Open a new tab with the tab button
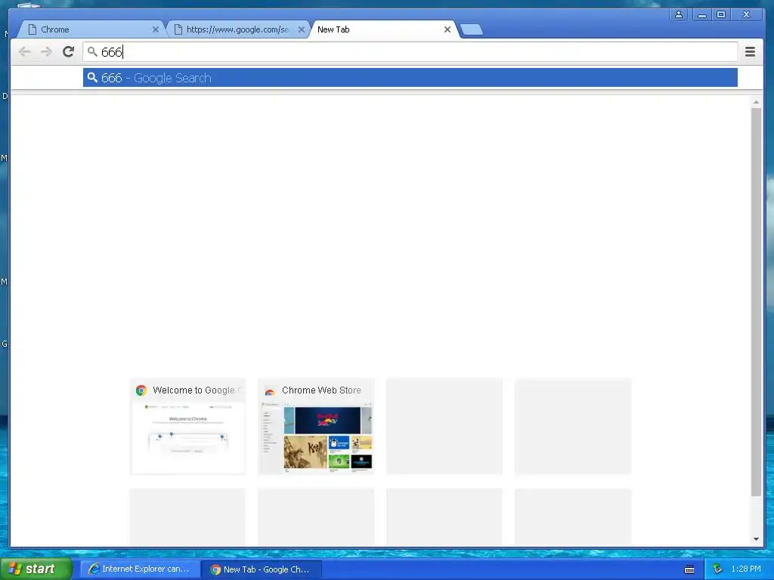Viewport: 774px width, 580px height. [x=472, y=30]
